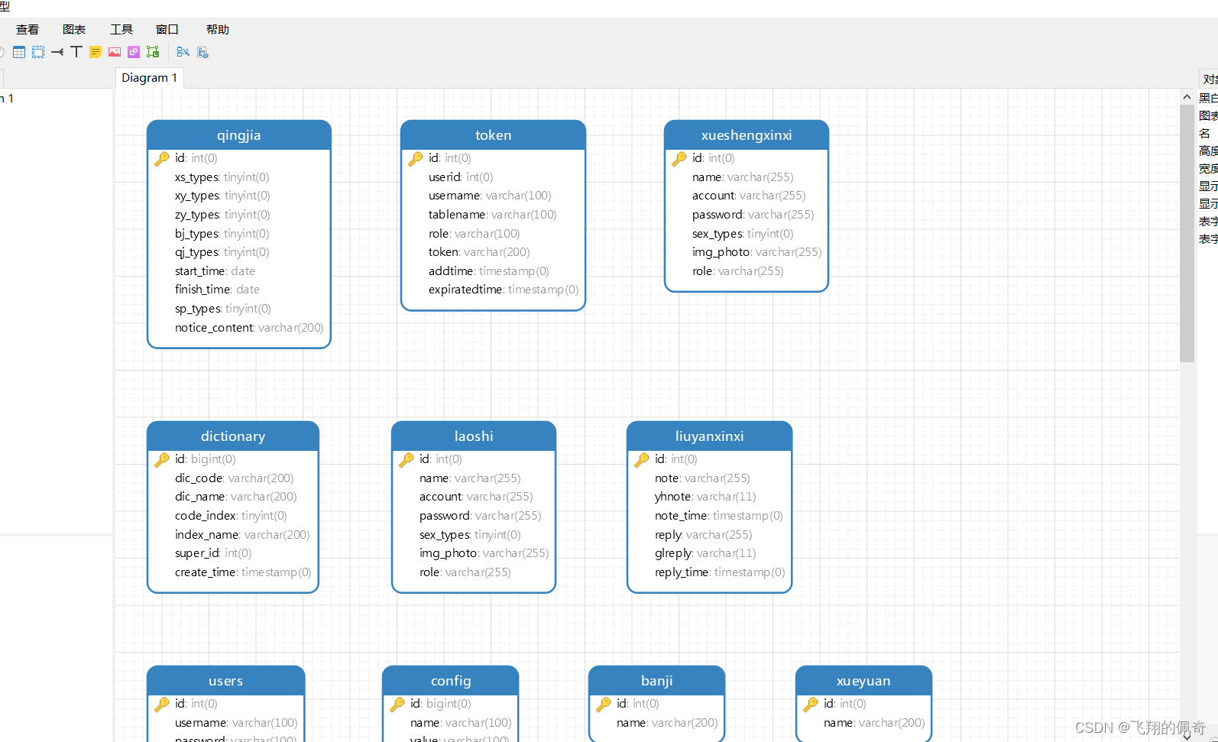Click primary key icon in token table
Screen dimensions: 1218x742
[x=416, y=159]
